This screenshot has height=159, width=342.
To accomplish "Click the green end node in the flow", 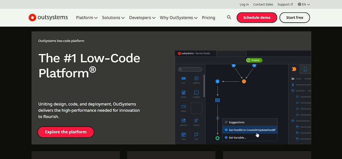I will tap(217, 138).
